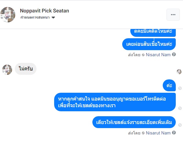Click the small avatar beside the ไม่ครับ message
This screenshot has width=183, height=142.
[x=7, y=70]
